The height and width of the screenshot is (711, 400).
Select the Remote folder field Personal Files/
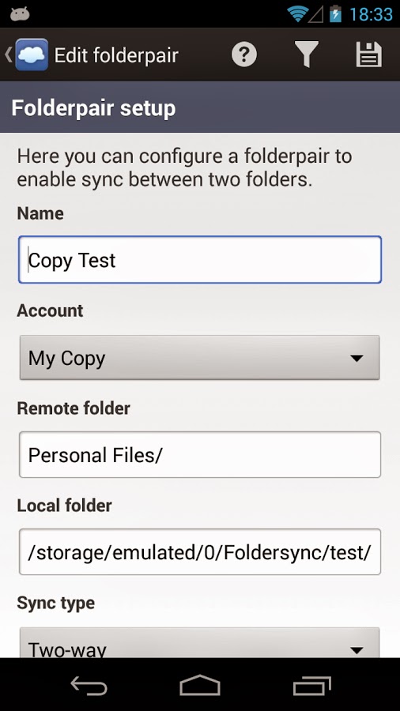[x=200, y=455]
